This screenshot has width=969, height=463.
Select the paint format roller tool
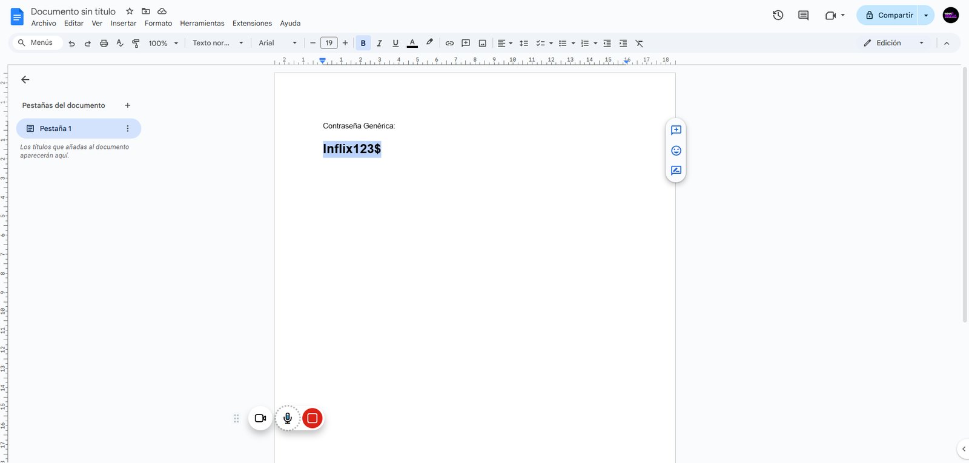pyautogui.click(x=136, y=43)
